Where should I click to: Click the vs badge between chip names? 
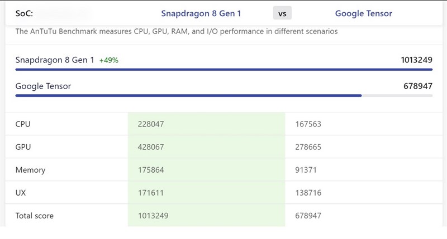point(283,13)
